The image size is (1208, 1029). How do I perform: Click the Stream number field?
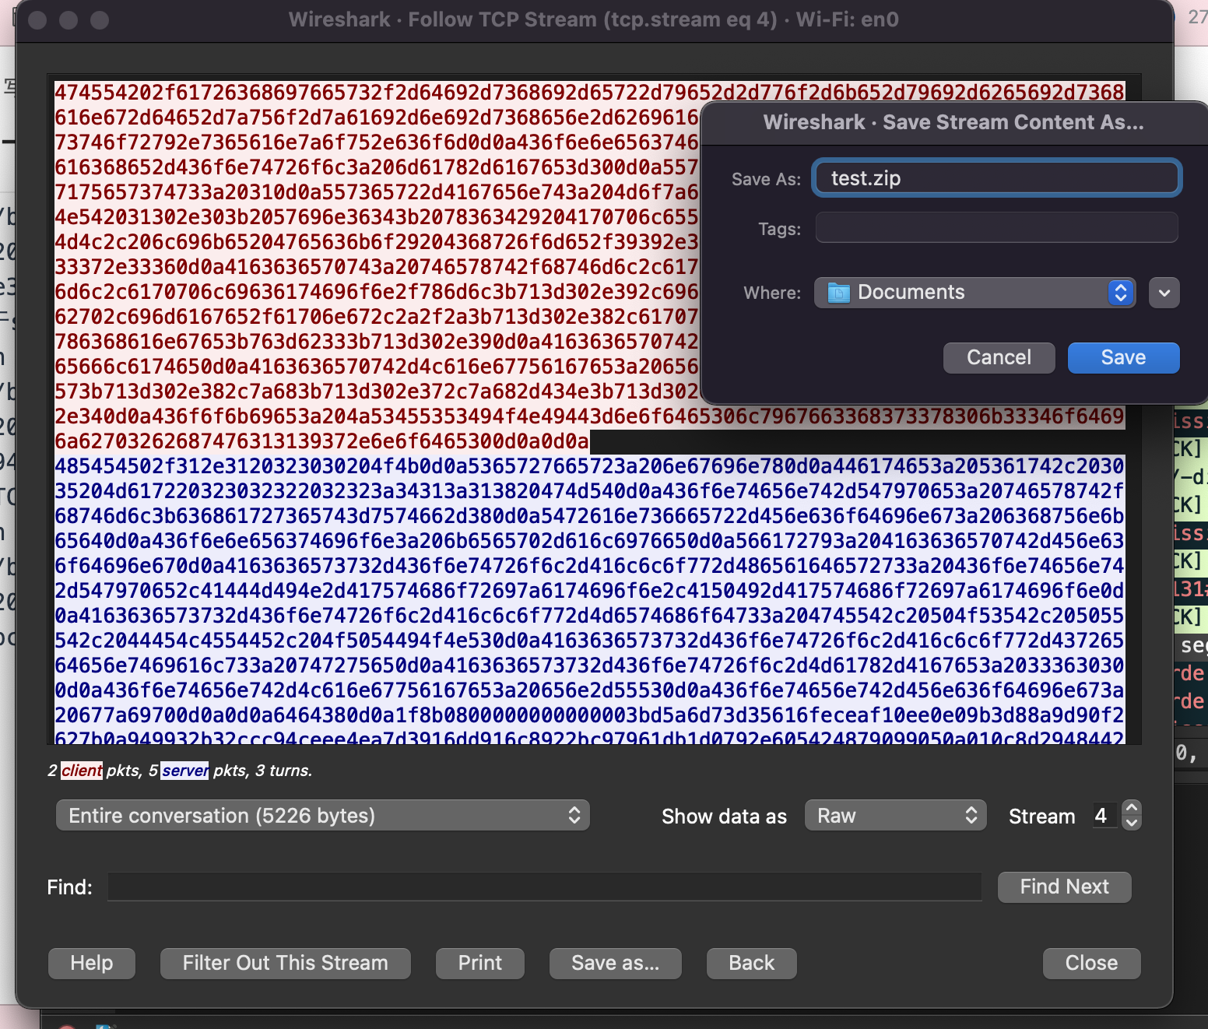click(1103, 815)
